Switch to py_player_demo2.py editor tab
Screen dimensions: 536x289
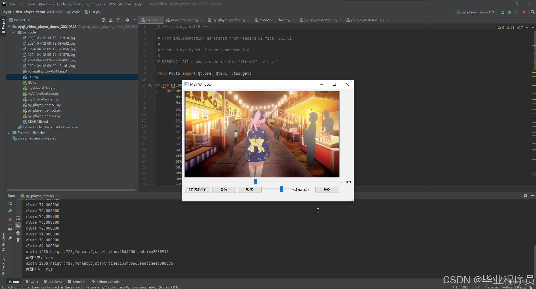320,20
